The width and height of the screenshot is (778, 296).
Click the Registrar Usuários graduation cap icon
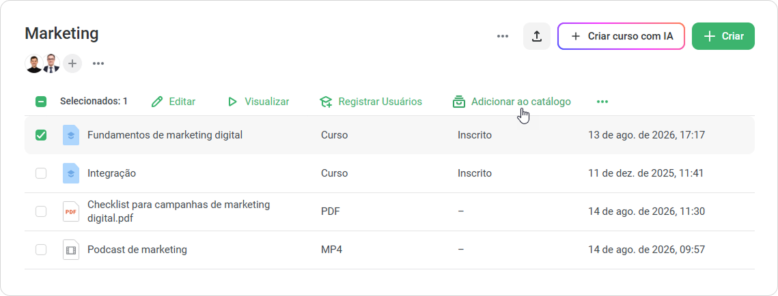tap(326, 102)
